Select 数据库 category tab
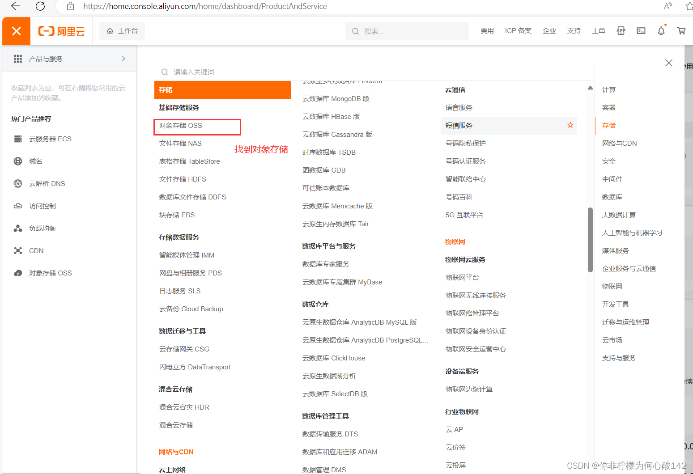Screen dimensions: 693x474 tap(612, 197)
